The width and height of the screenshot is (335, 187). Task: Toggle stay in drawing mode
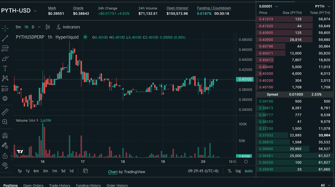click(5, 145)
